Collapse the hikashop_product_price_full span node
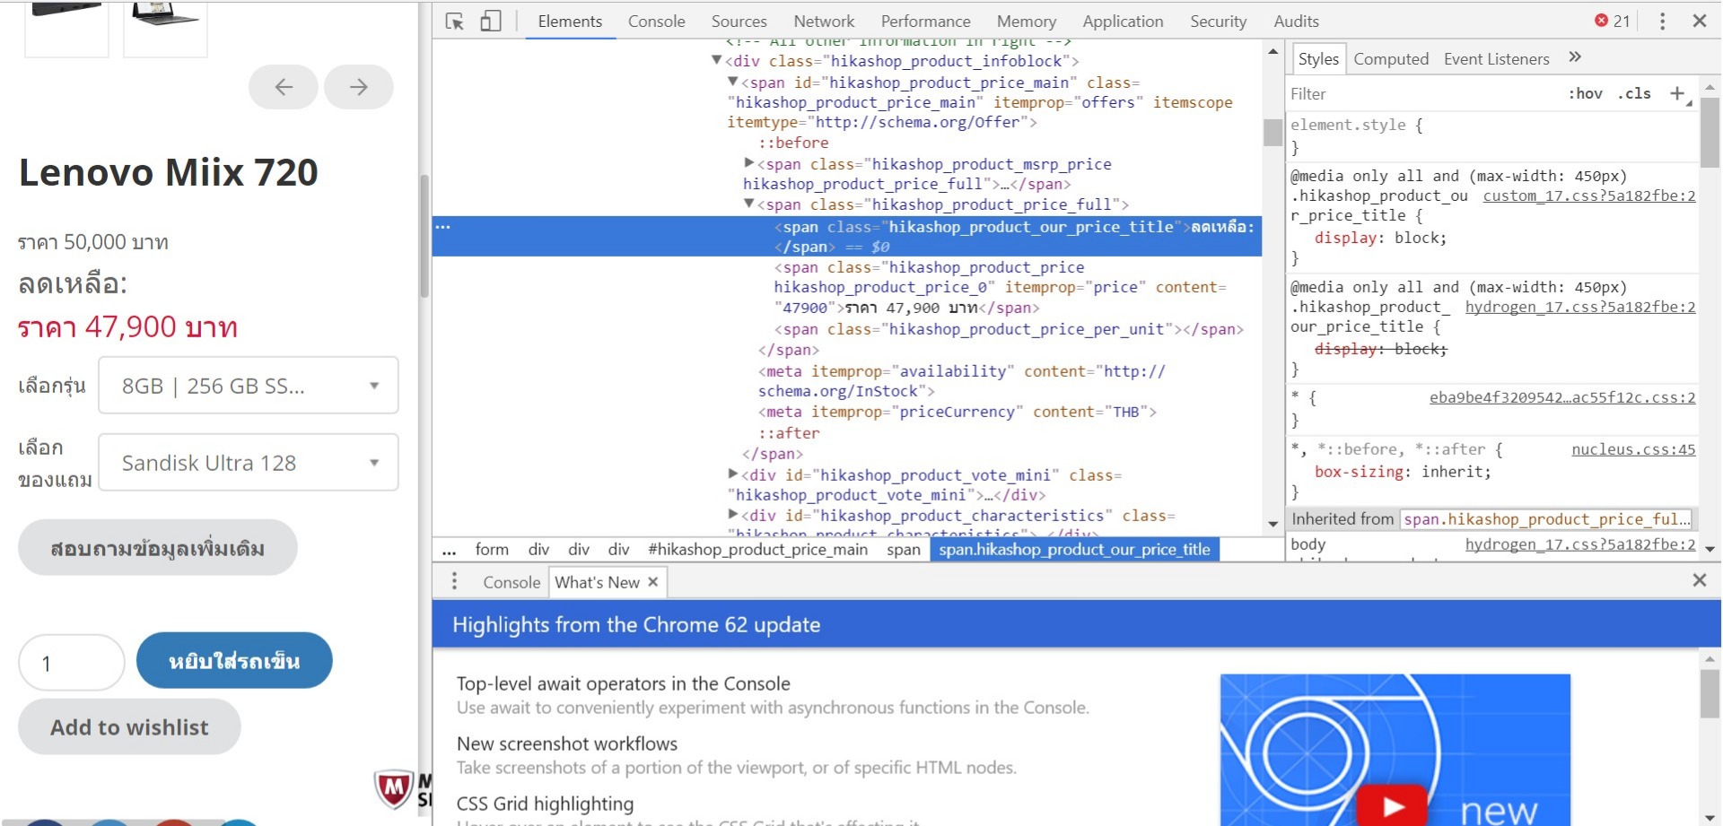 click(748, 204)
